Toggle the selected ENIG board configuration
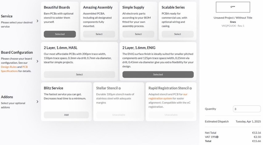Image resolution: width=263 pixels, height=145 pixels. tap(158, 74)
